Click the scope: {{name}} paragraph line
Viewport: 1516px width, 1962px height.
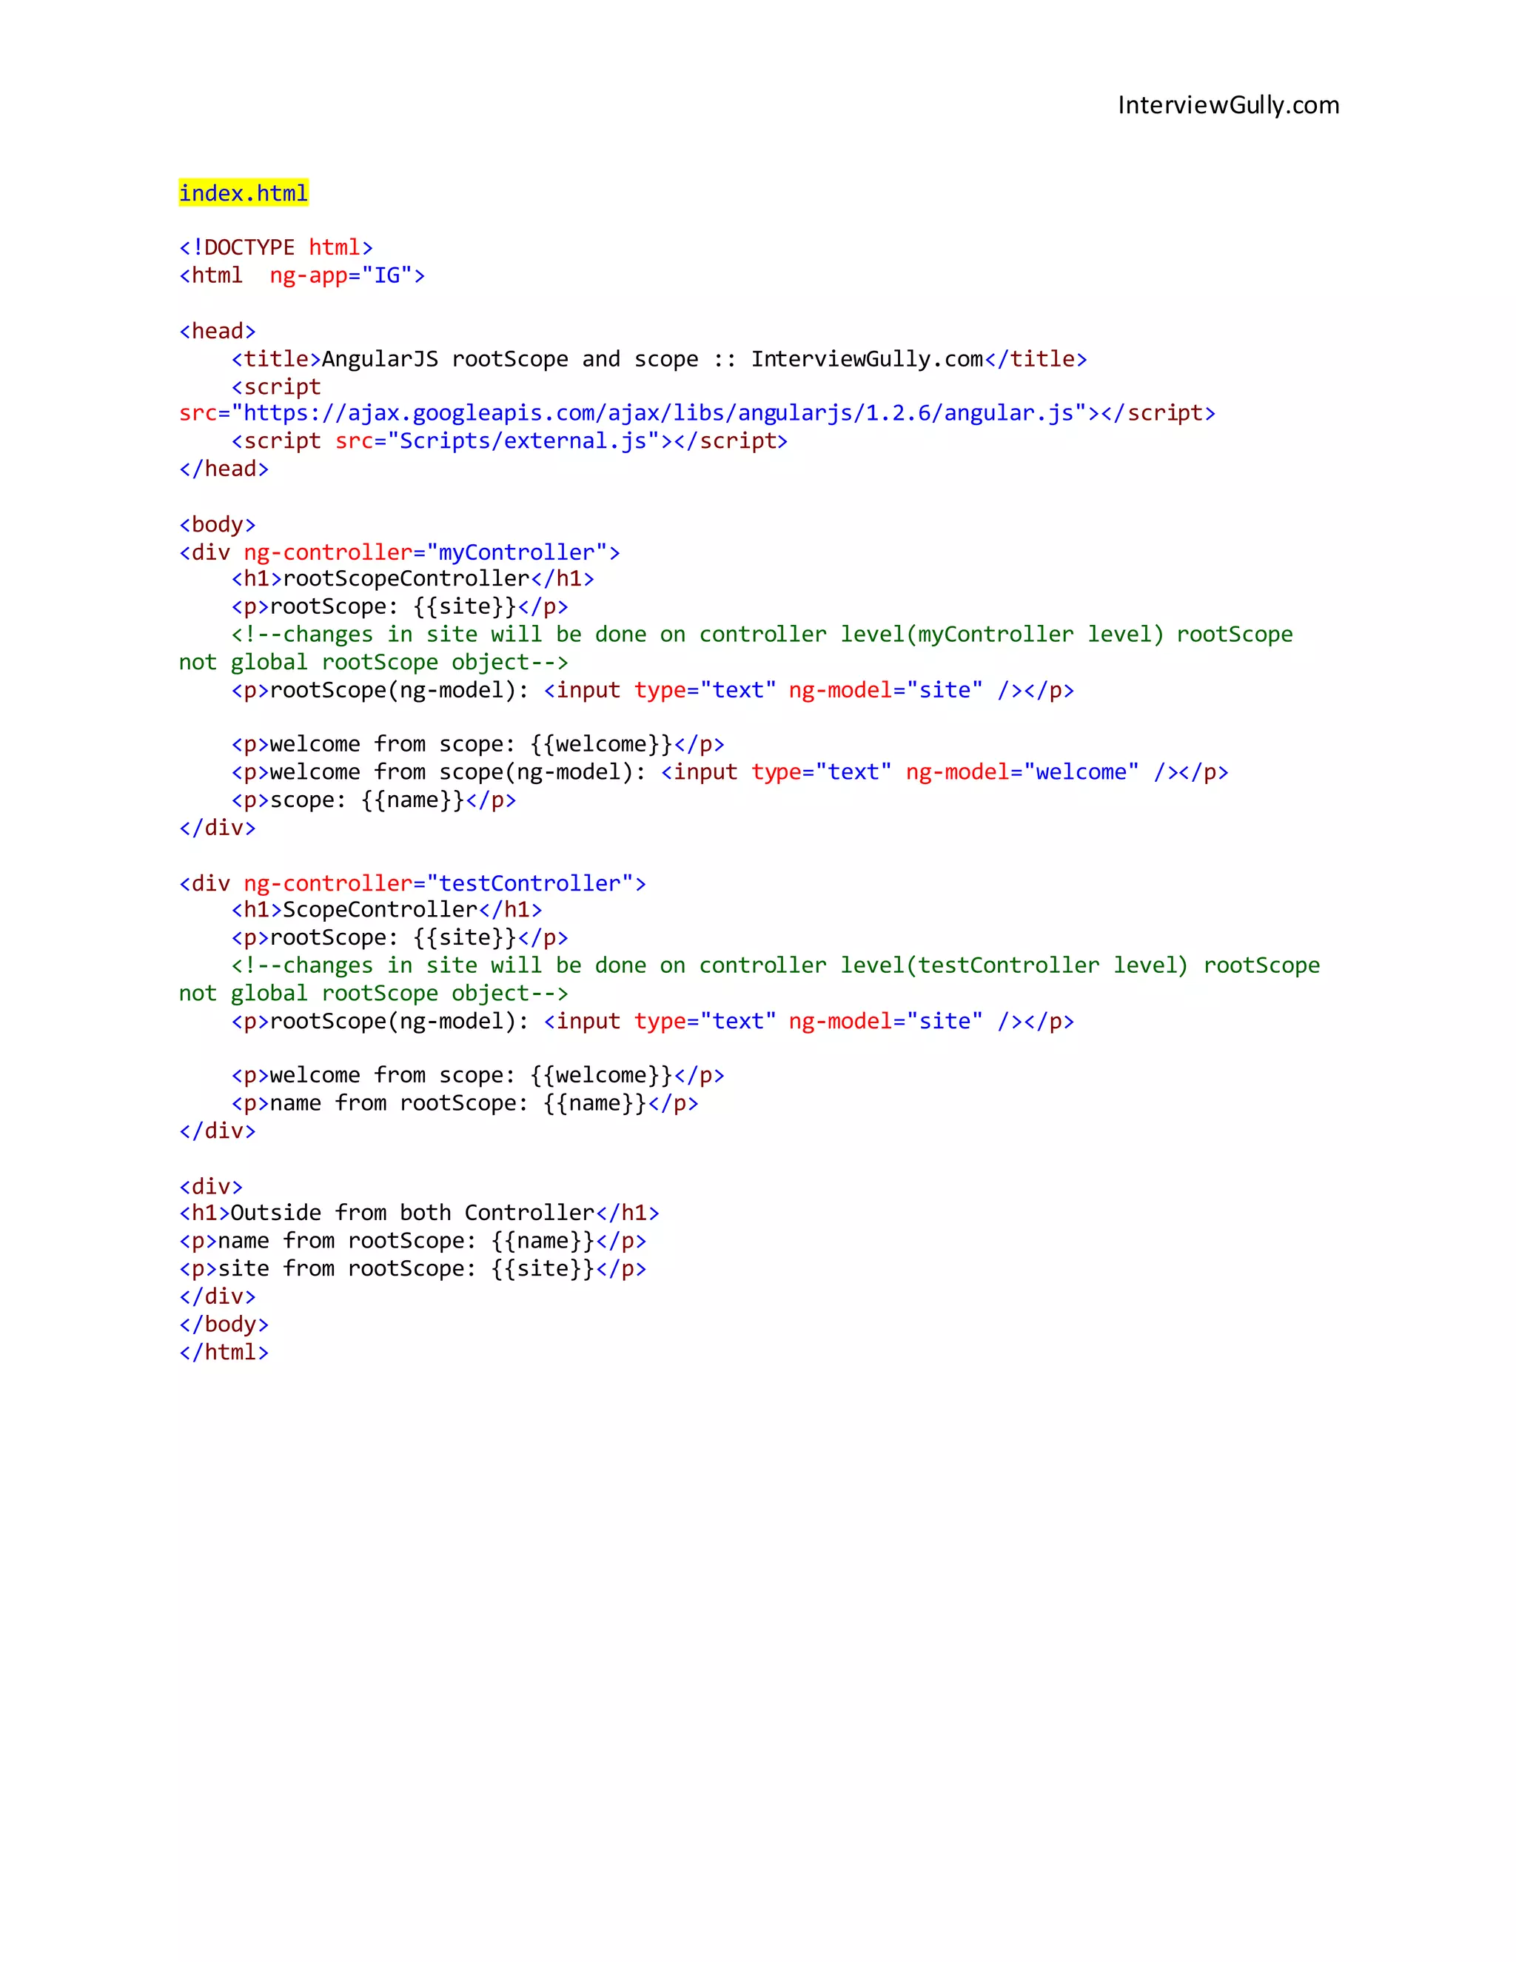coord(374,800)
